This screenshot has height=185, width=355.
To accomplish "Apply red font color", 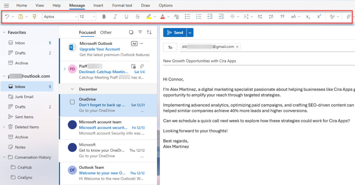I will click(163, 17).
